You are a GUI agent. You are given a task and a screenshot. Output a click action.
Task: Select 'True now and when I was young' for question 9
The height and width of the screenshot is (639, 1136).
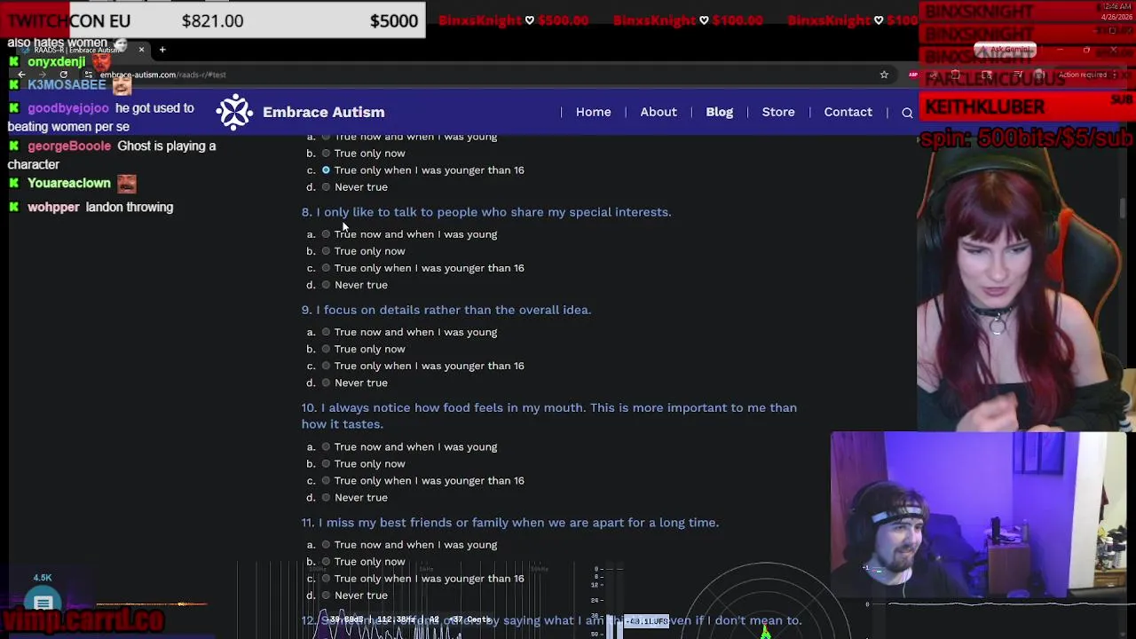pos(326,332)
